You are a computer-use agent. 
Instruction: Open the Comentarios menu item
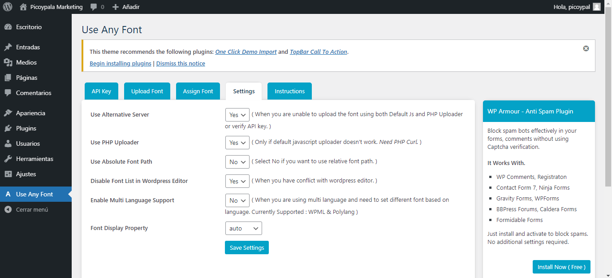pyautogui.click(x=36, y=93)
